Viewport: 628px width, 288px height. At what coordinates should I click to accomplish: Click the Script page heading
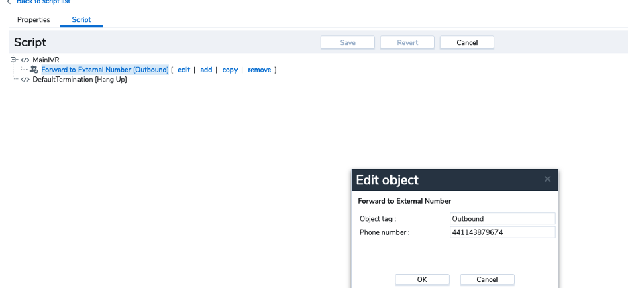(x=30, y=42)
